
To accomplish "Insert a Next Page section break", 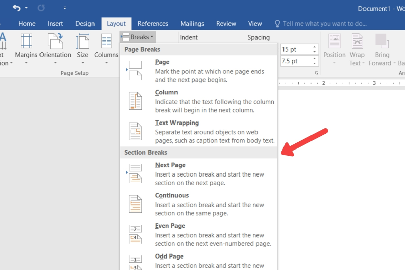I will 199,173.
